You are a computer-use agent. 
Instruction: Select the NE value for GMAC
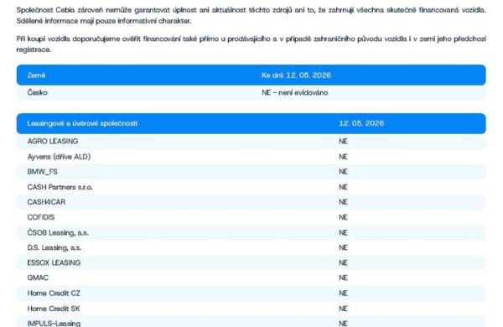pos(343,278)
